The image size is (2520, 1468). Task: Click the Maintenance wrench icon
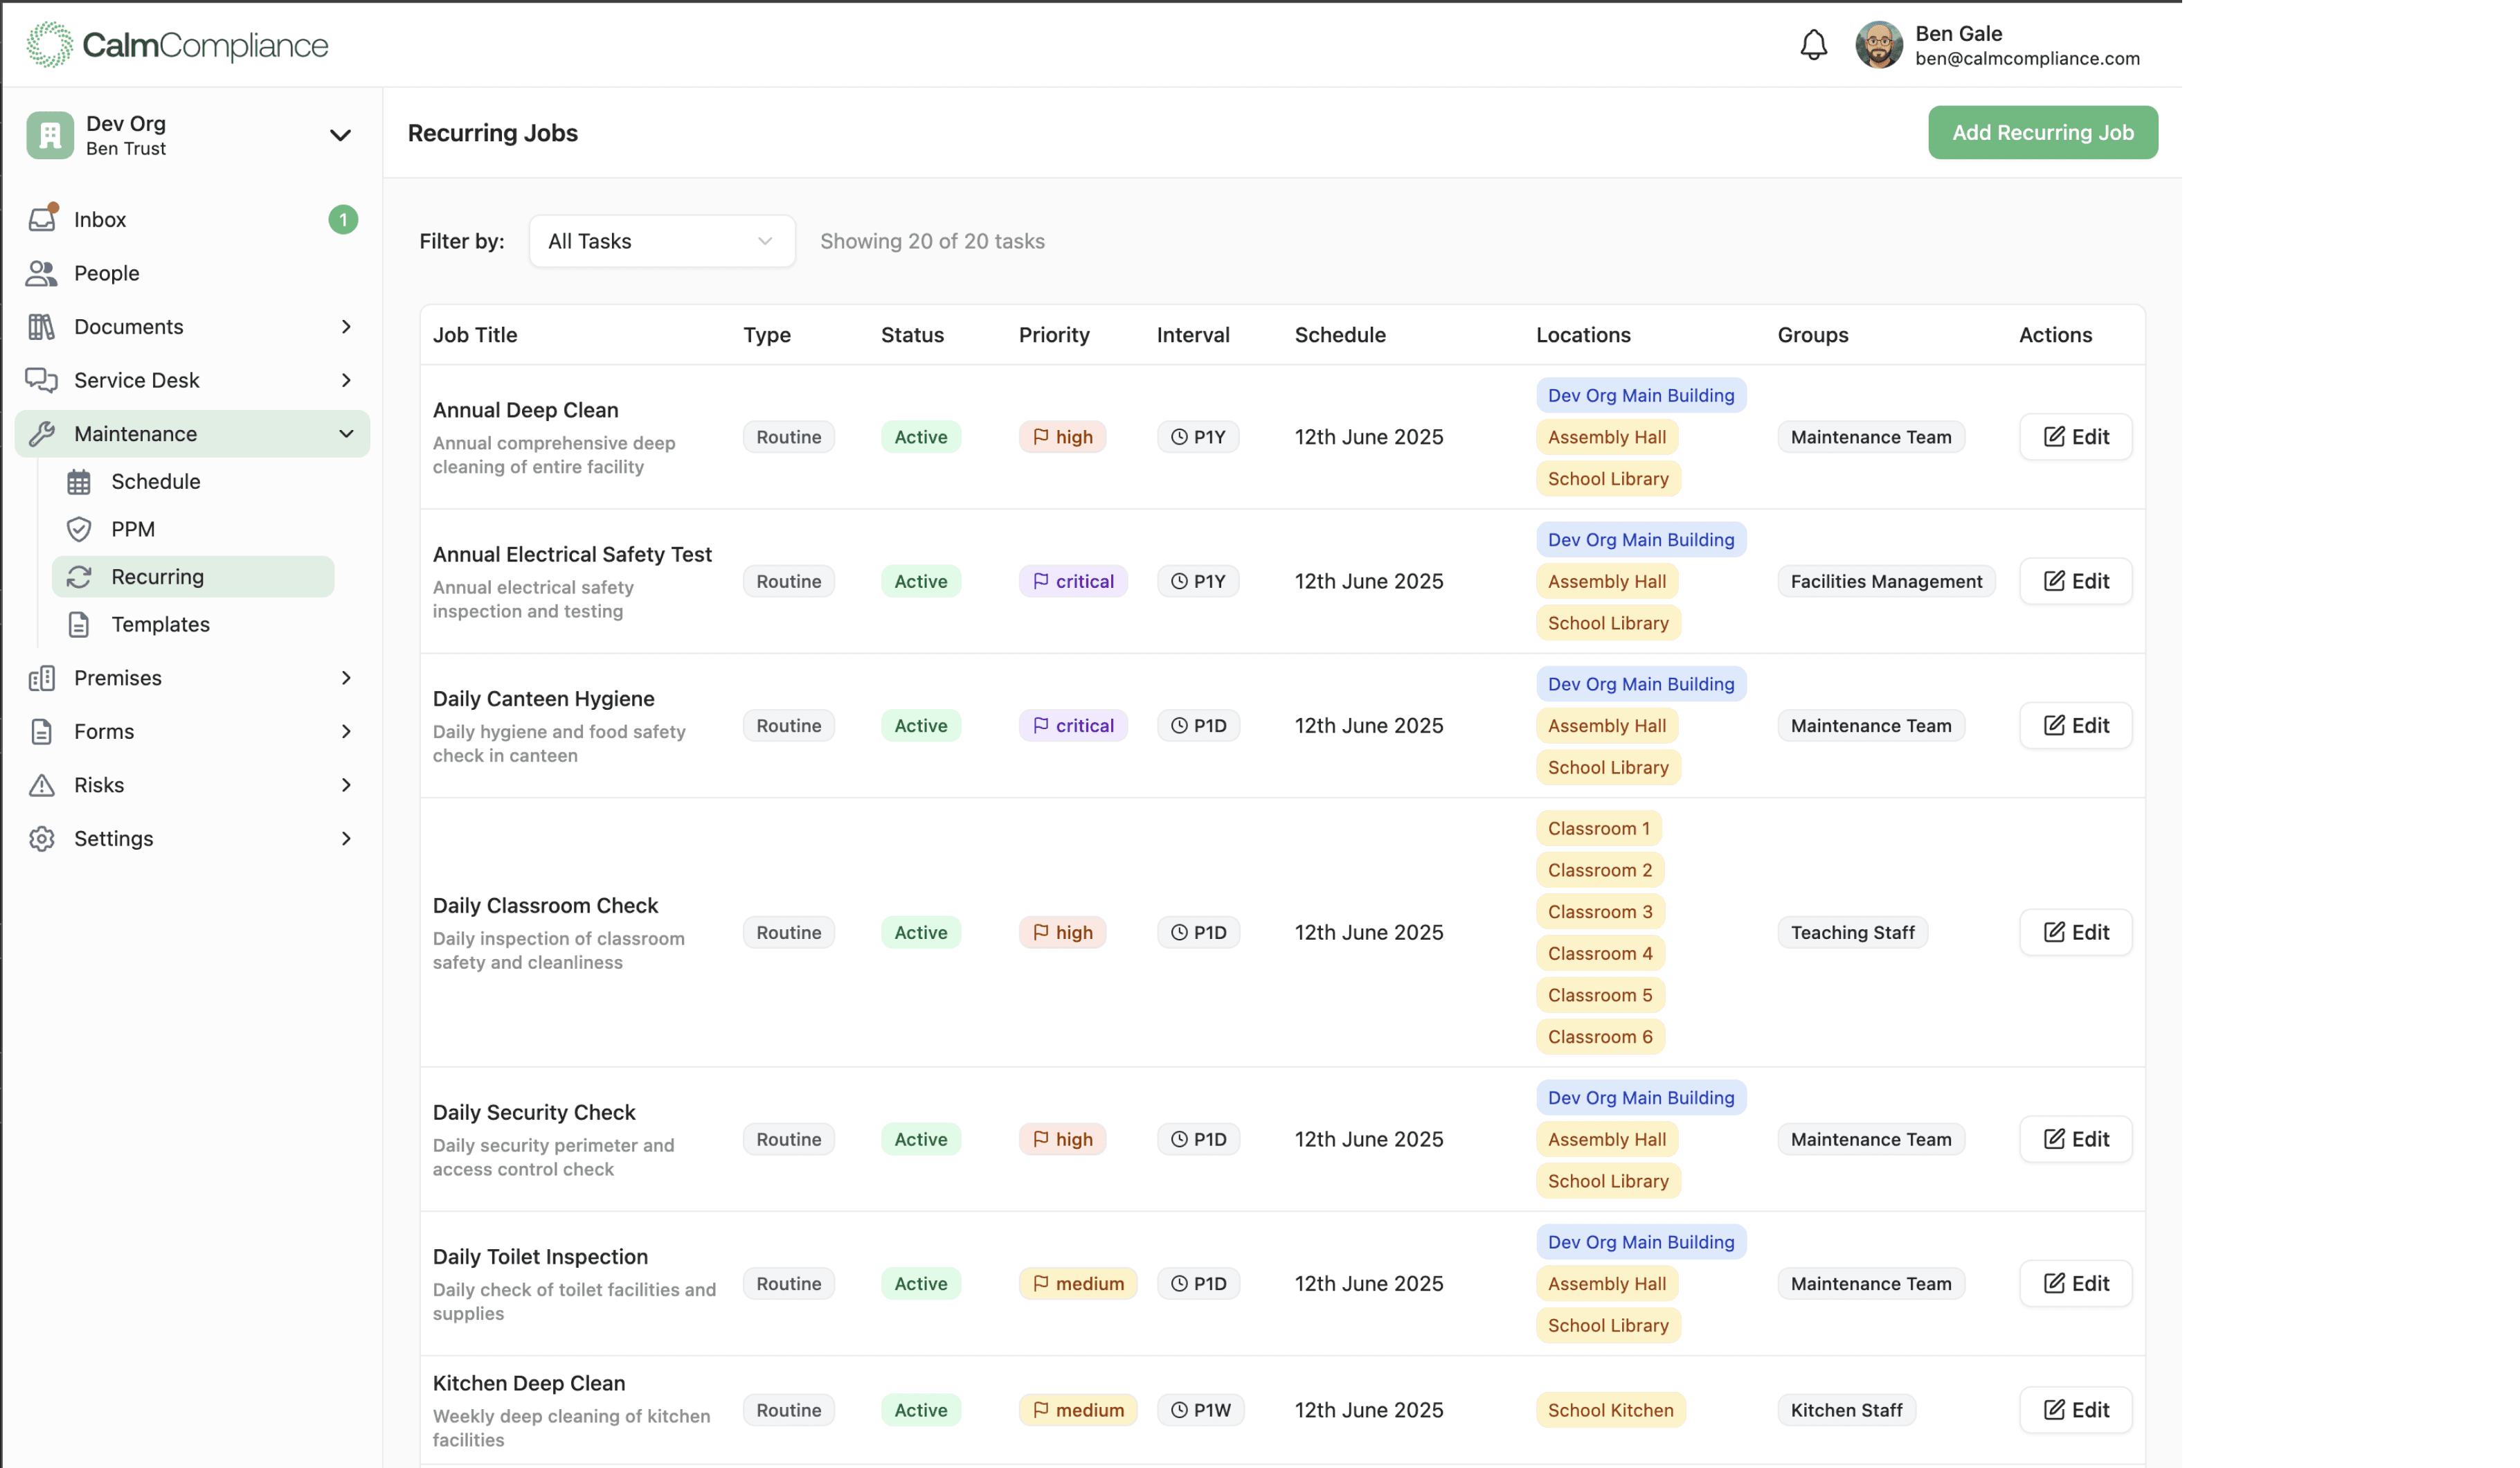pyautogui.click(x=42, y=433)
